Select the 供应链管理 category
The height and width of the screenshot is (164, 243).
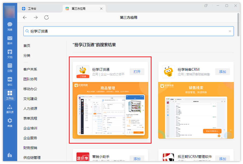[x=32, y=158]
